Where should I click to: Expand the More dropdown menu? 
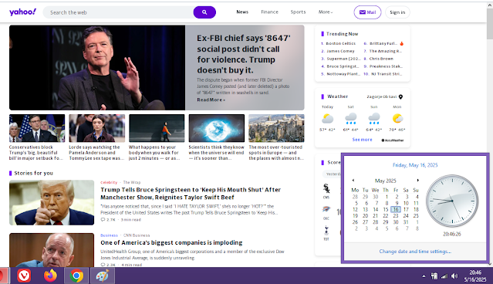(x=326, y=12)
